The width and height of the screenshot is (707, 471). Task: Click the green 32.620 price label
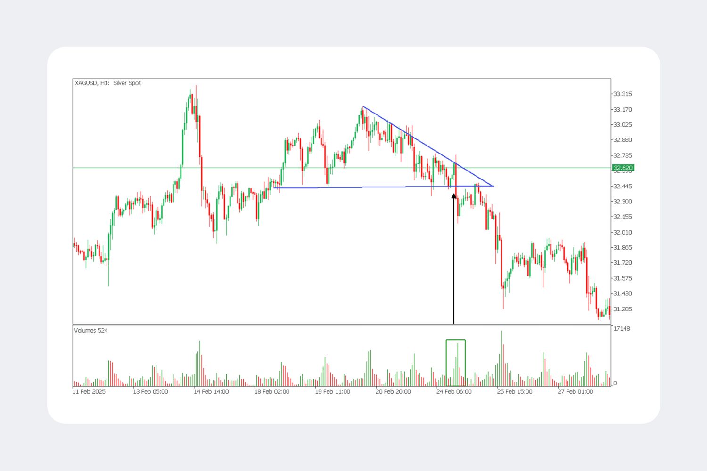point(623,168)
